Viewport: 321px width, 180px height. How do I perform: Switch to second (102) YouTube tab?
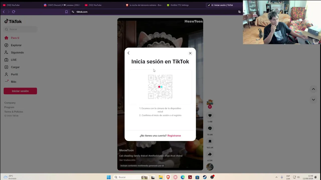coord(103,5)
